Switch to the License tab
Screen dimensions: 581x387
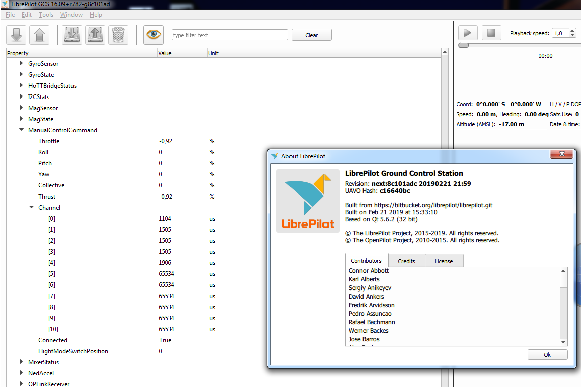[444, 261]
